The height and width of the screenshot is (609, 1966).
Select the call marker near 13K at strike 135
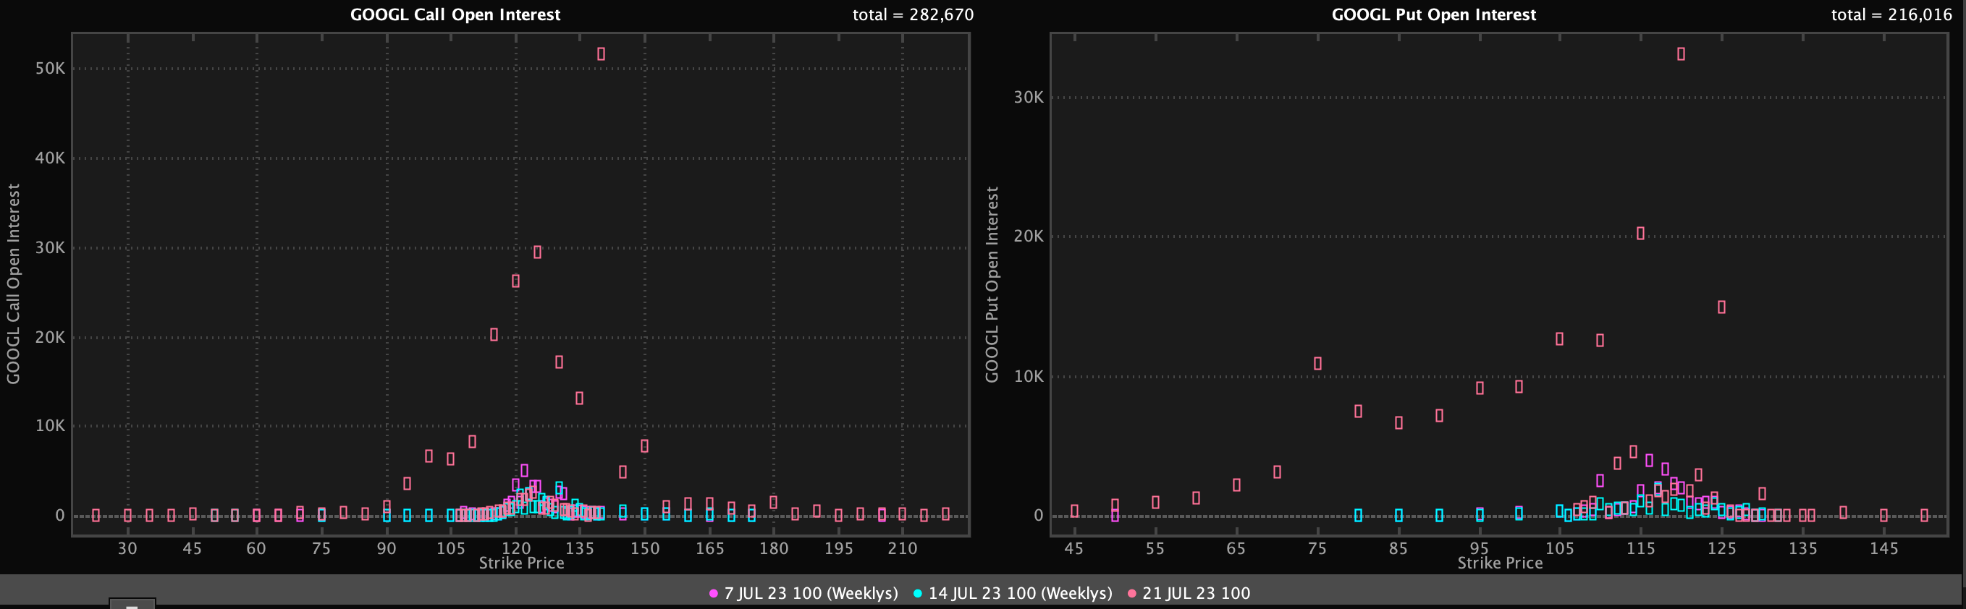579,398
